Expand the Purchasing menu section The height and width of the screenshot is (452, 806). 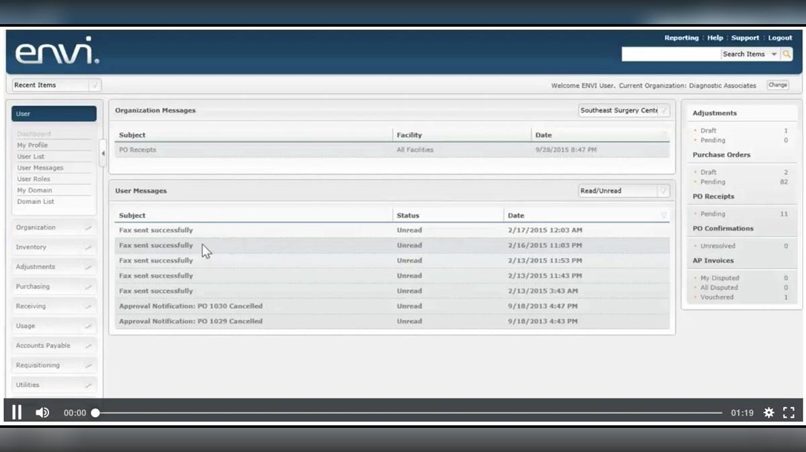pyautogui.click(x=54, y=286)
